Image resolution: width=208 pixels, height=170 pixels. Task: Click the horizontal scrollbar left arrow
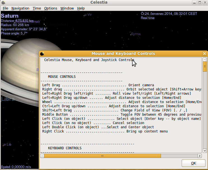[42, 156]
